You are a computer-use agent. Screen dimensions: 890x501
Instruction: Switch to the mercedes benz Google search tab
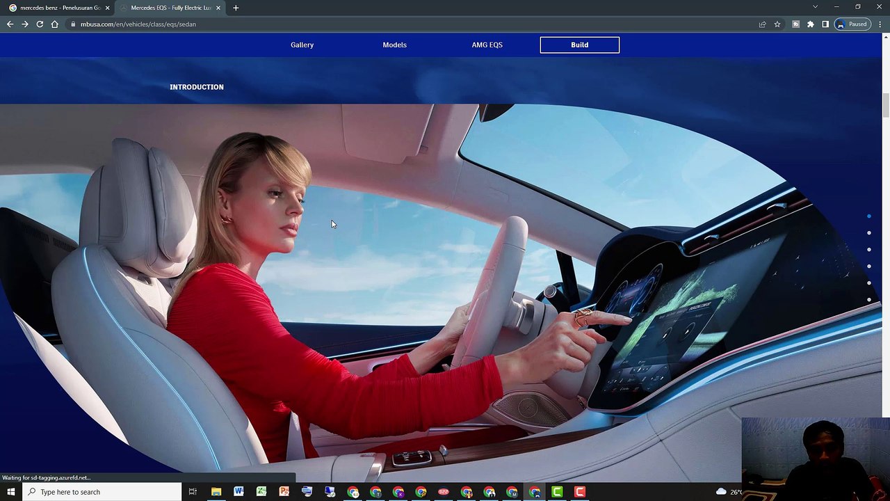58,8
